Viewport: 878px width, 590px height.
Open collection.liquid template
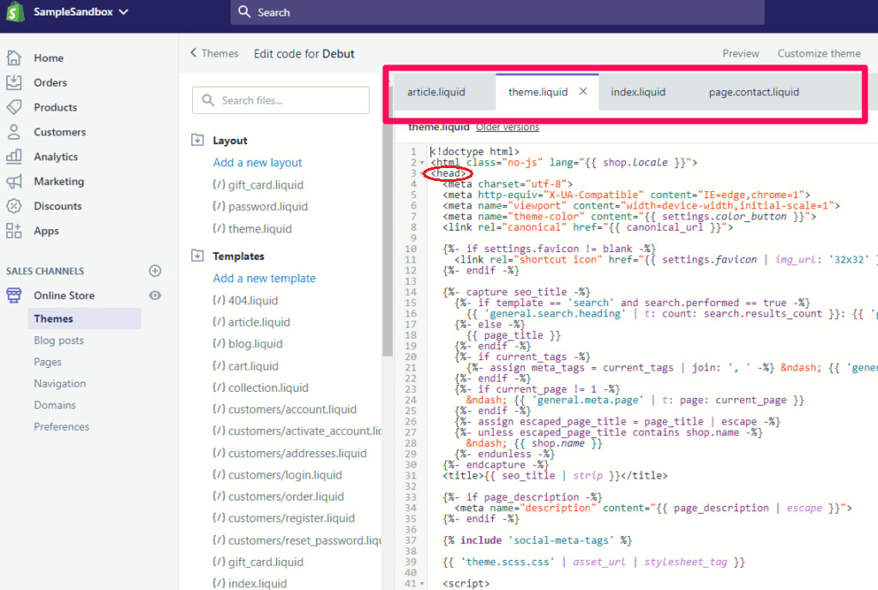coord(261,388)
